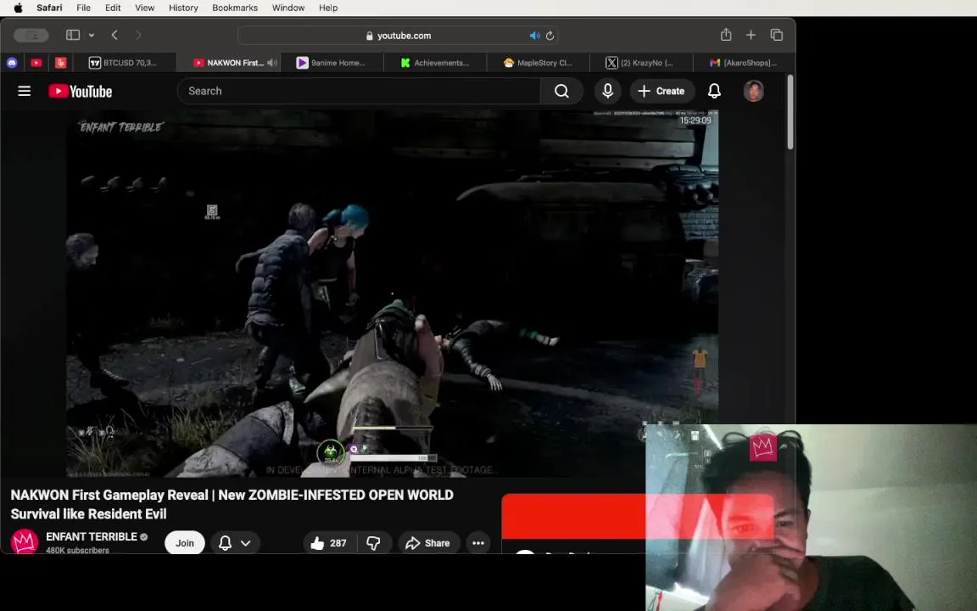Click the YouTube Search field

tap(359, 91)
